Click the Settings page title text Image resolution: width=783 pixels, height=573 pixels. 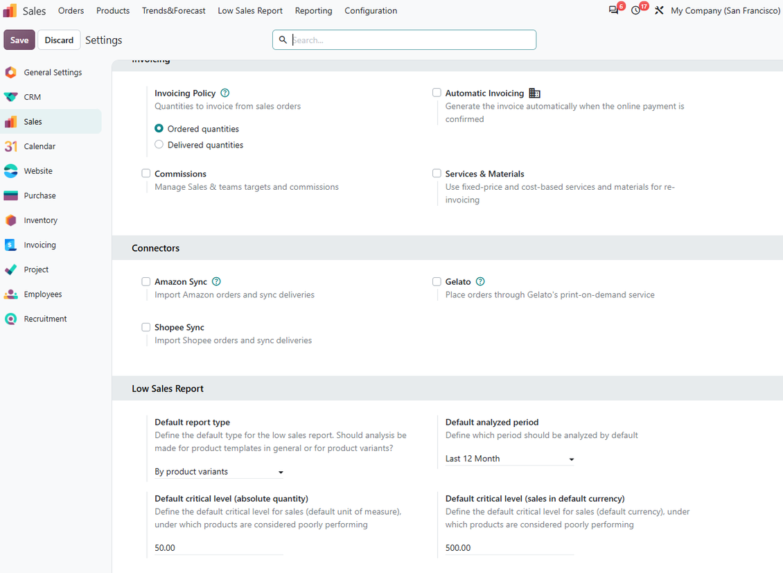click(x=103, y=40)
